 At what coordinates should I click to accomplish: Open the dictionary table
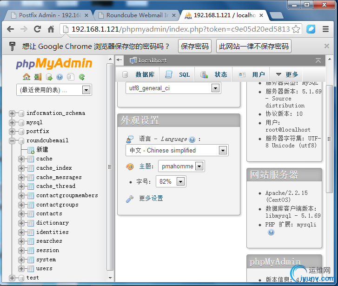point(53,223)
